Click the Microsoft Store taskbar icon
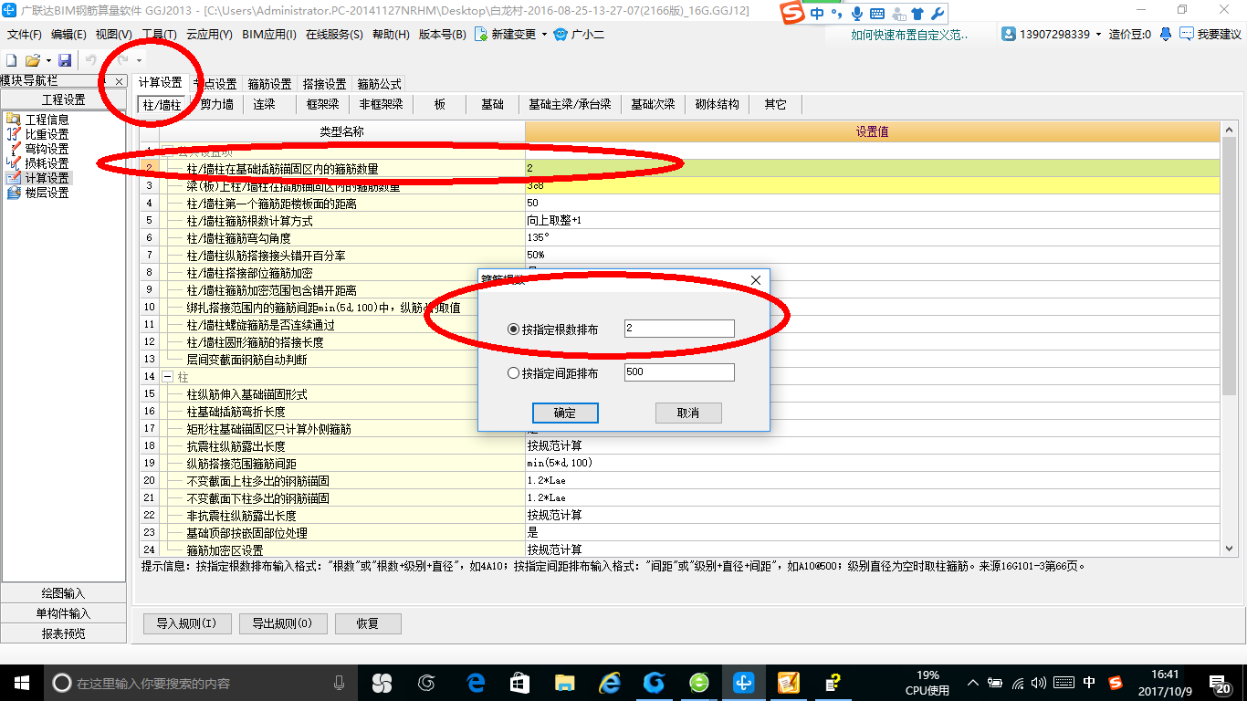1247x701 pixels. pos(519,683)
